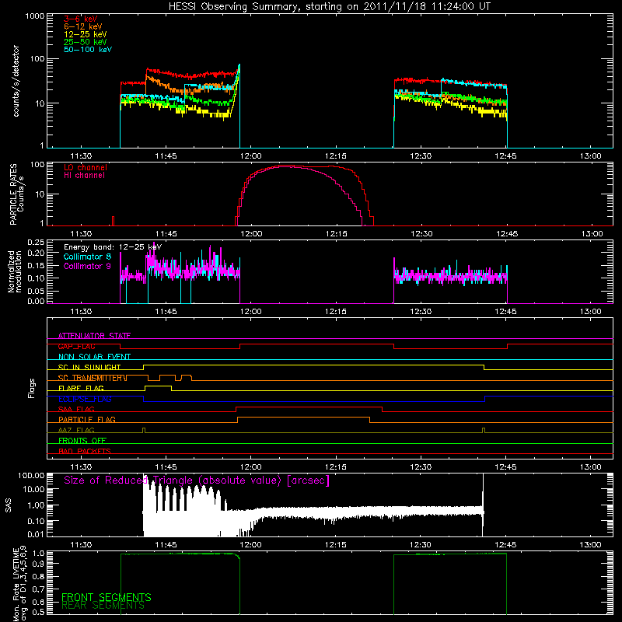The height and width of the screenshot is (622, 622).
Task: Click the SC_IN_SUNLIGHT flag label
Action: (x=89, y=367)
